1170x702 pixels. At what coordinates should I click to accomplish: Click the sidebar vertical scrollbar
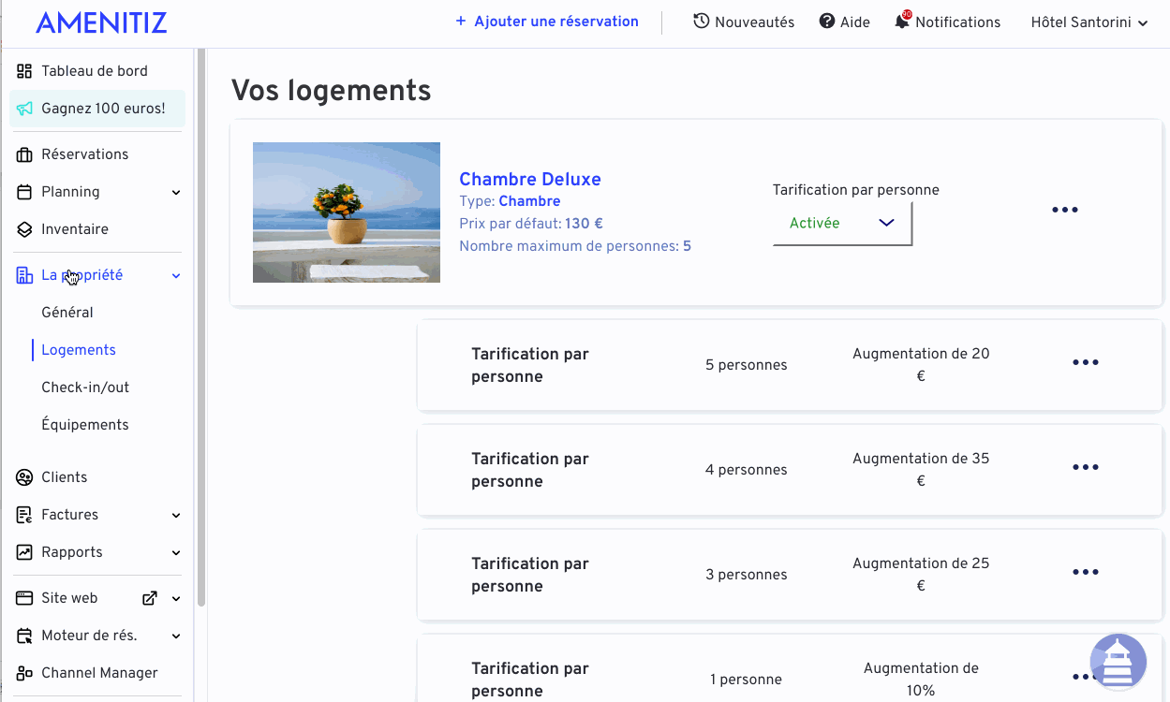pos(200,328)
